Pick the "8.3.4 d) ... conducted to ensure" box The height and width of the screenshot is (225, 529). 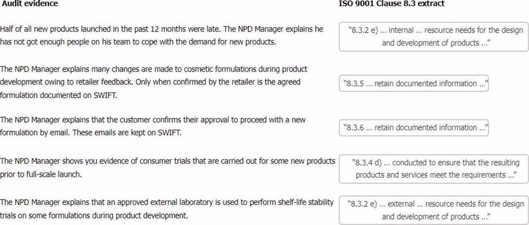(432, 168)
